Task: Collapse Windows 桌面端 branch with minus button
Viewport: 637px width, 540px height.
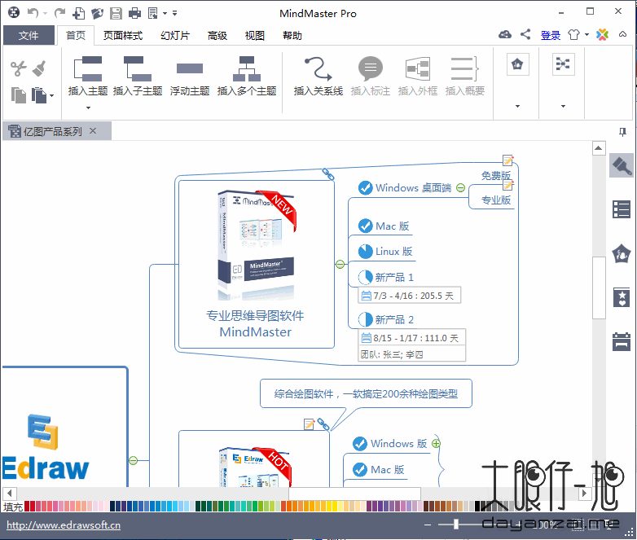Action: pos(460,187)
